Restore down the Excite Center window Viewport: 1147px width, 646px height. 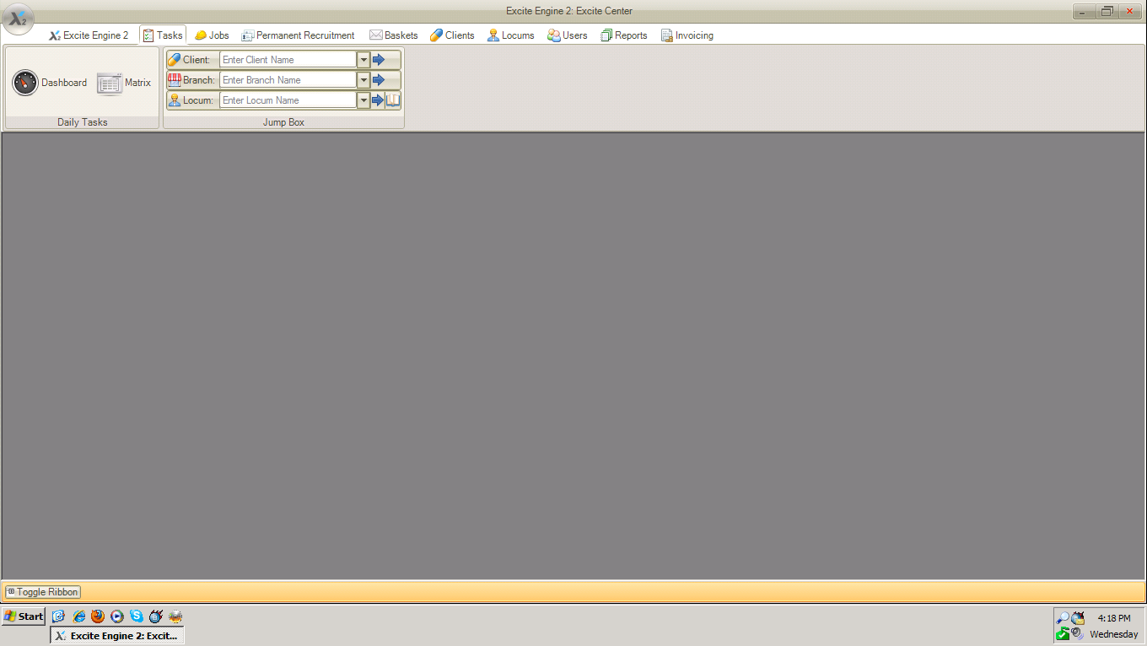click(1107, 11)
